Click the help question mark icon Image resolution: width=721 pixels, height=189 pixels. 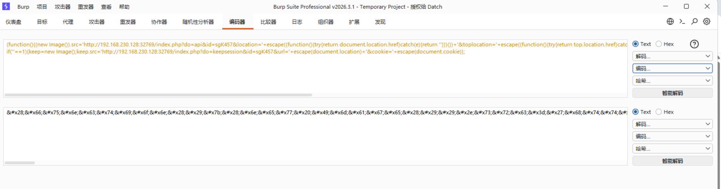(694, 44)
